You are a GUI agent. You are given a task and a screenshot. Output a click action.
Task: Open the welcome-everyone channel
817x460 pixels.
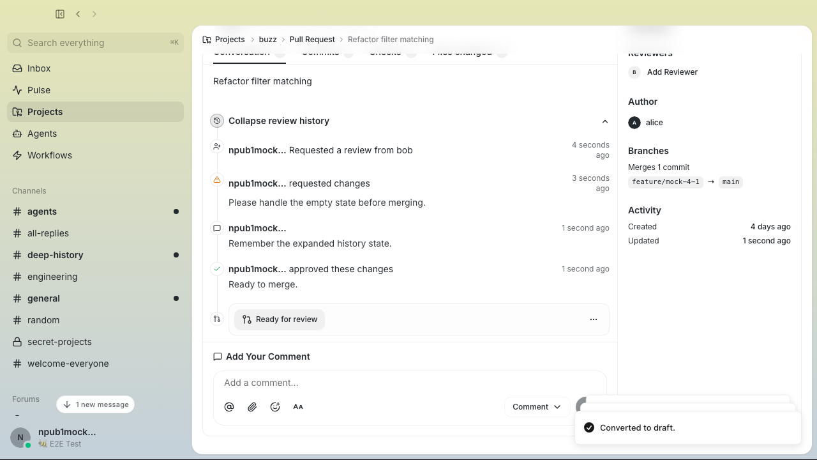coord(96,364)
